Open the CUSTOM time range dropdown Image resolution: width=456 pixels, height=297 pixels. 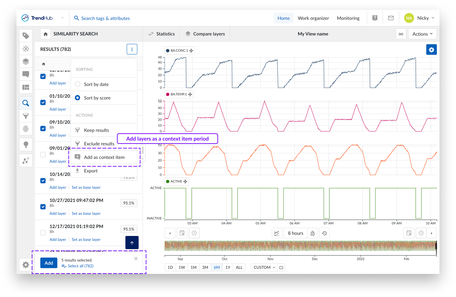pyautogui.click(x=264, y=267)
